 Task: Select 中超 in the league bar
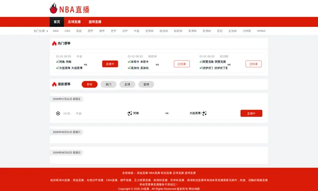[x=137, y=31]
